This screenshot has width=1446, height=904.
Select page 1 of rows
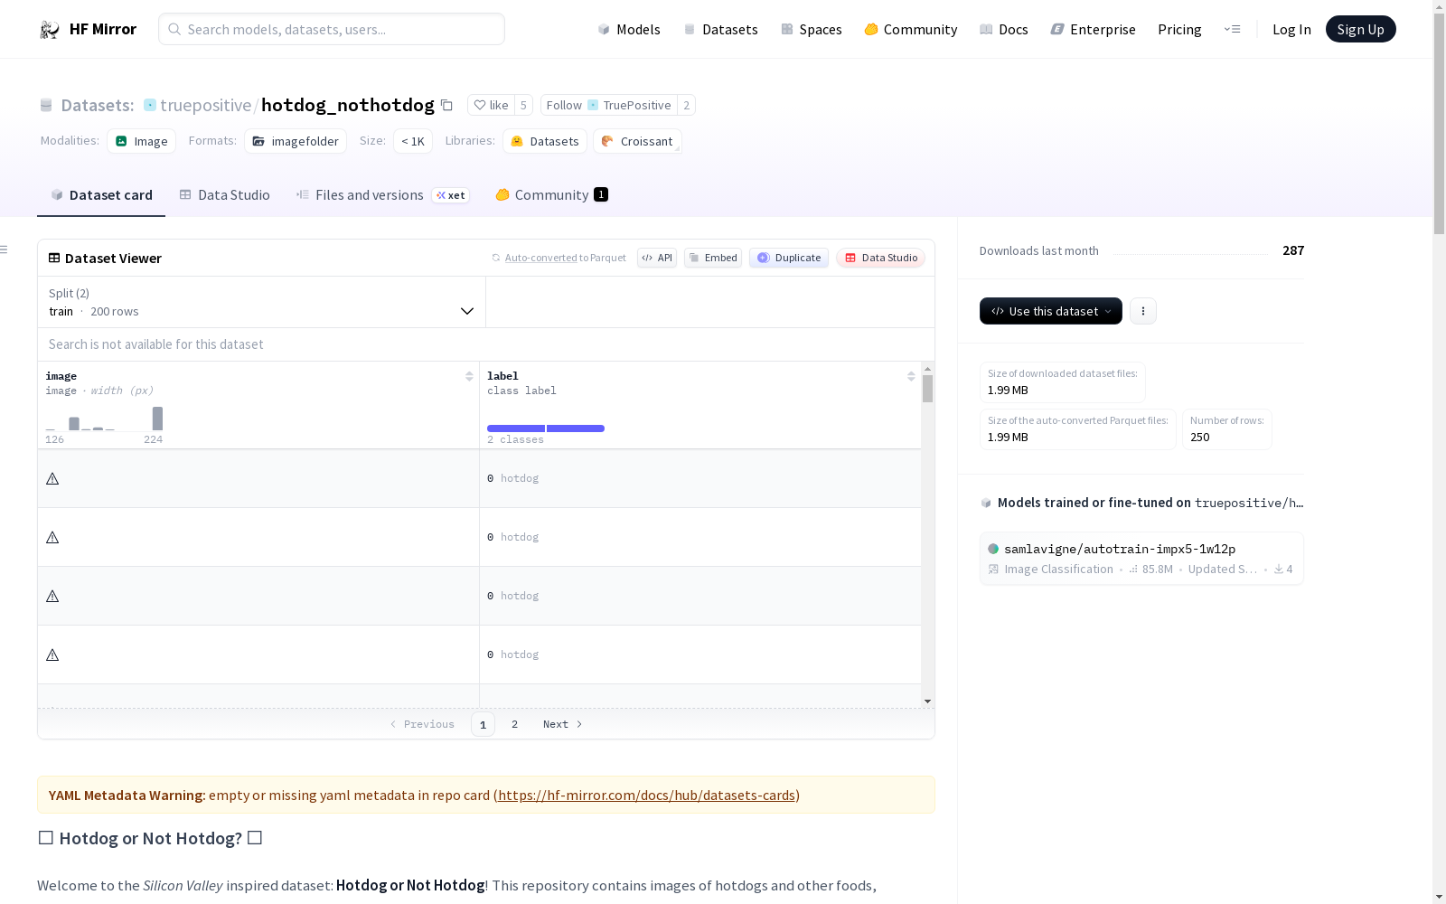(483, 724)
